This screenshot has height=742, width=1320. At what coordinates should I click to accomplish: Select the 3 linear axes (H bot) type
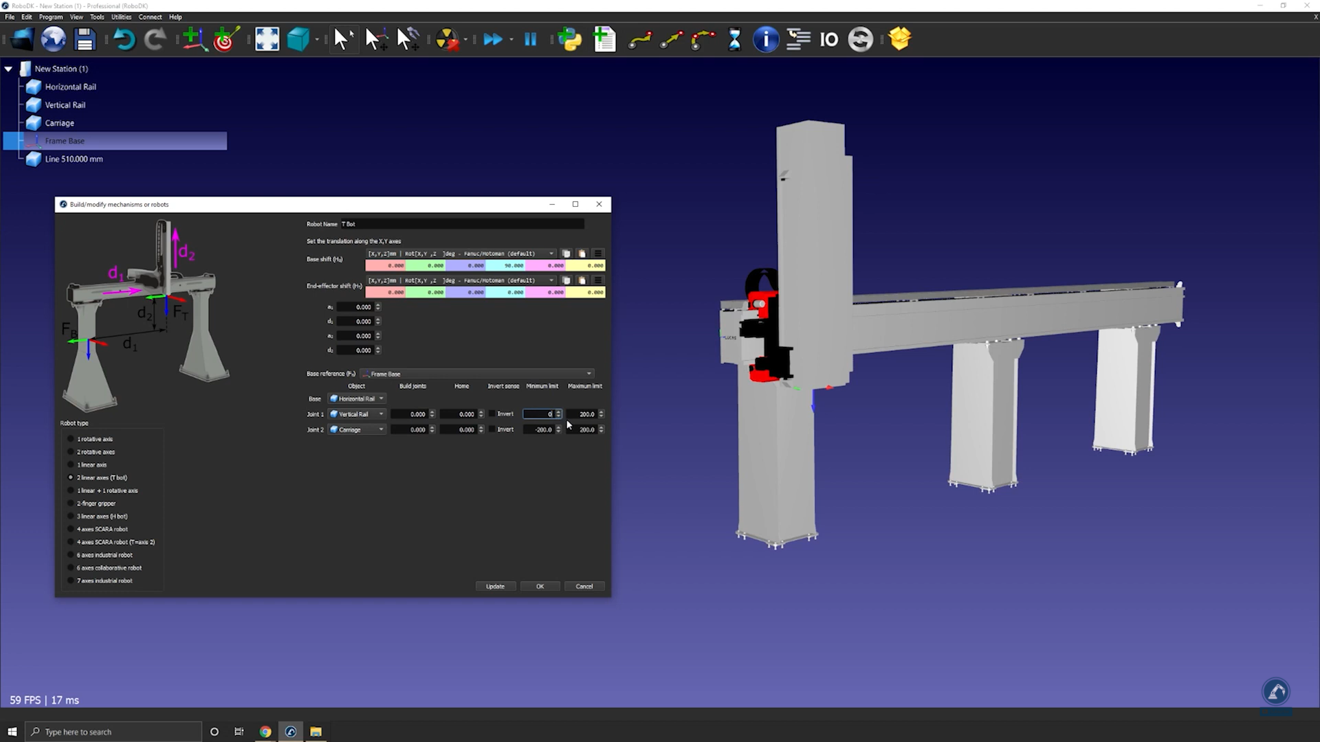click(x=71, y=517)
